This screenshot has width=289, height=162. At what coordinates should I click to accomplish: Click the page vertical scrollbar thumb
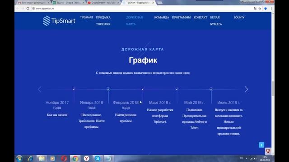click(273, 89)
